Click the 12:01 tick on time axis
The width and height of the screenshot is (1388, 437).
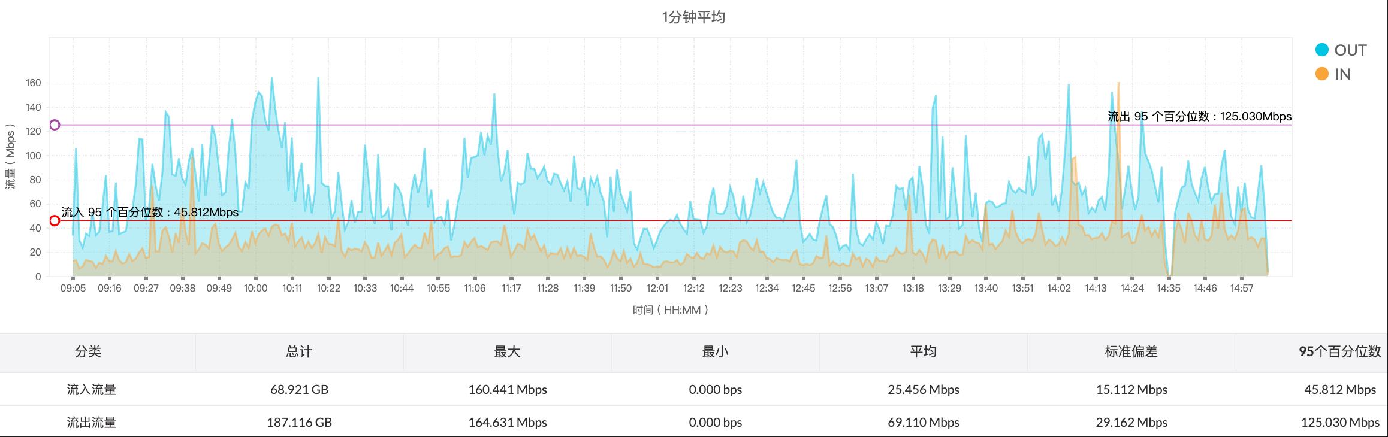click(x=657, y=288)
